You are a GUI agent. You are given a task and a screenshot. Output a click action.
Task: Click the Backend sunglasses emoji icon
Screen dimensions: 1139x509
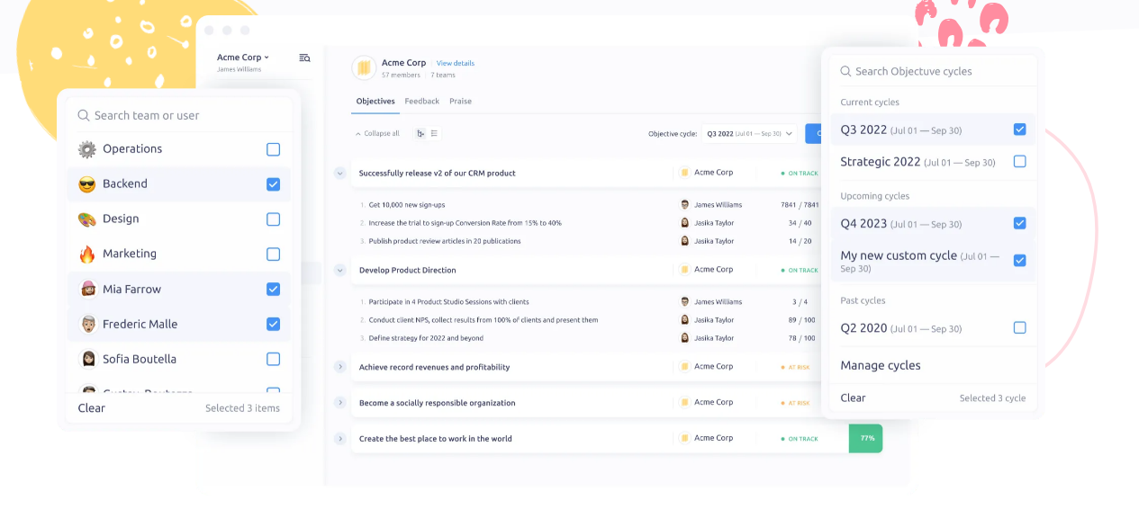pos(87,184)
